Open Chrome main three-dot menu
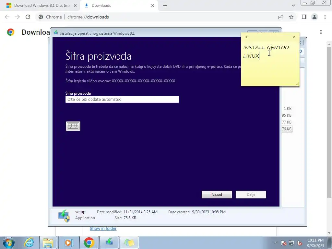The image size is (332, 249). click(325, 17)
